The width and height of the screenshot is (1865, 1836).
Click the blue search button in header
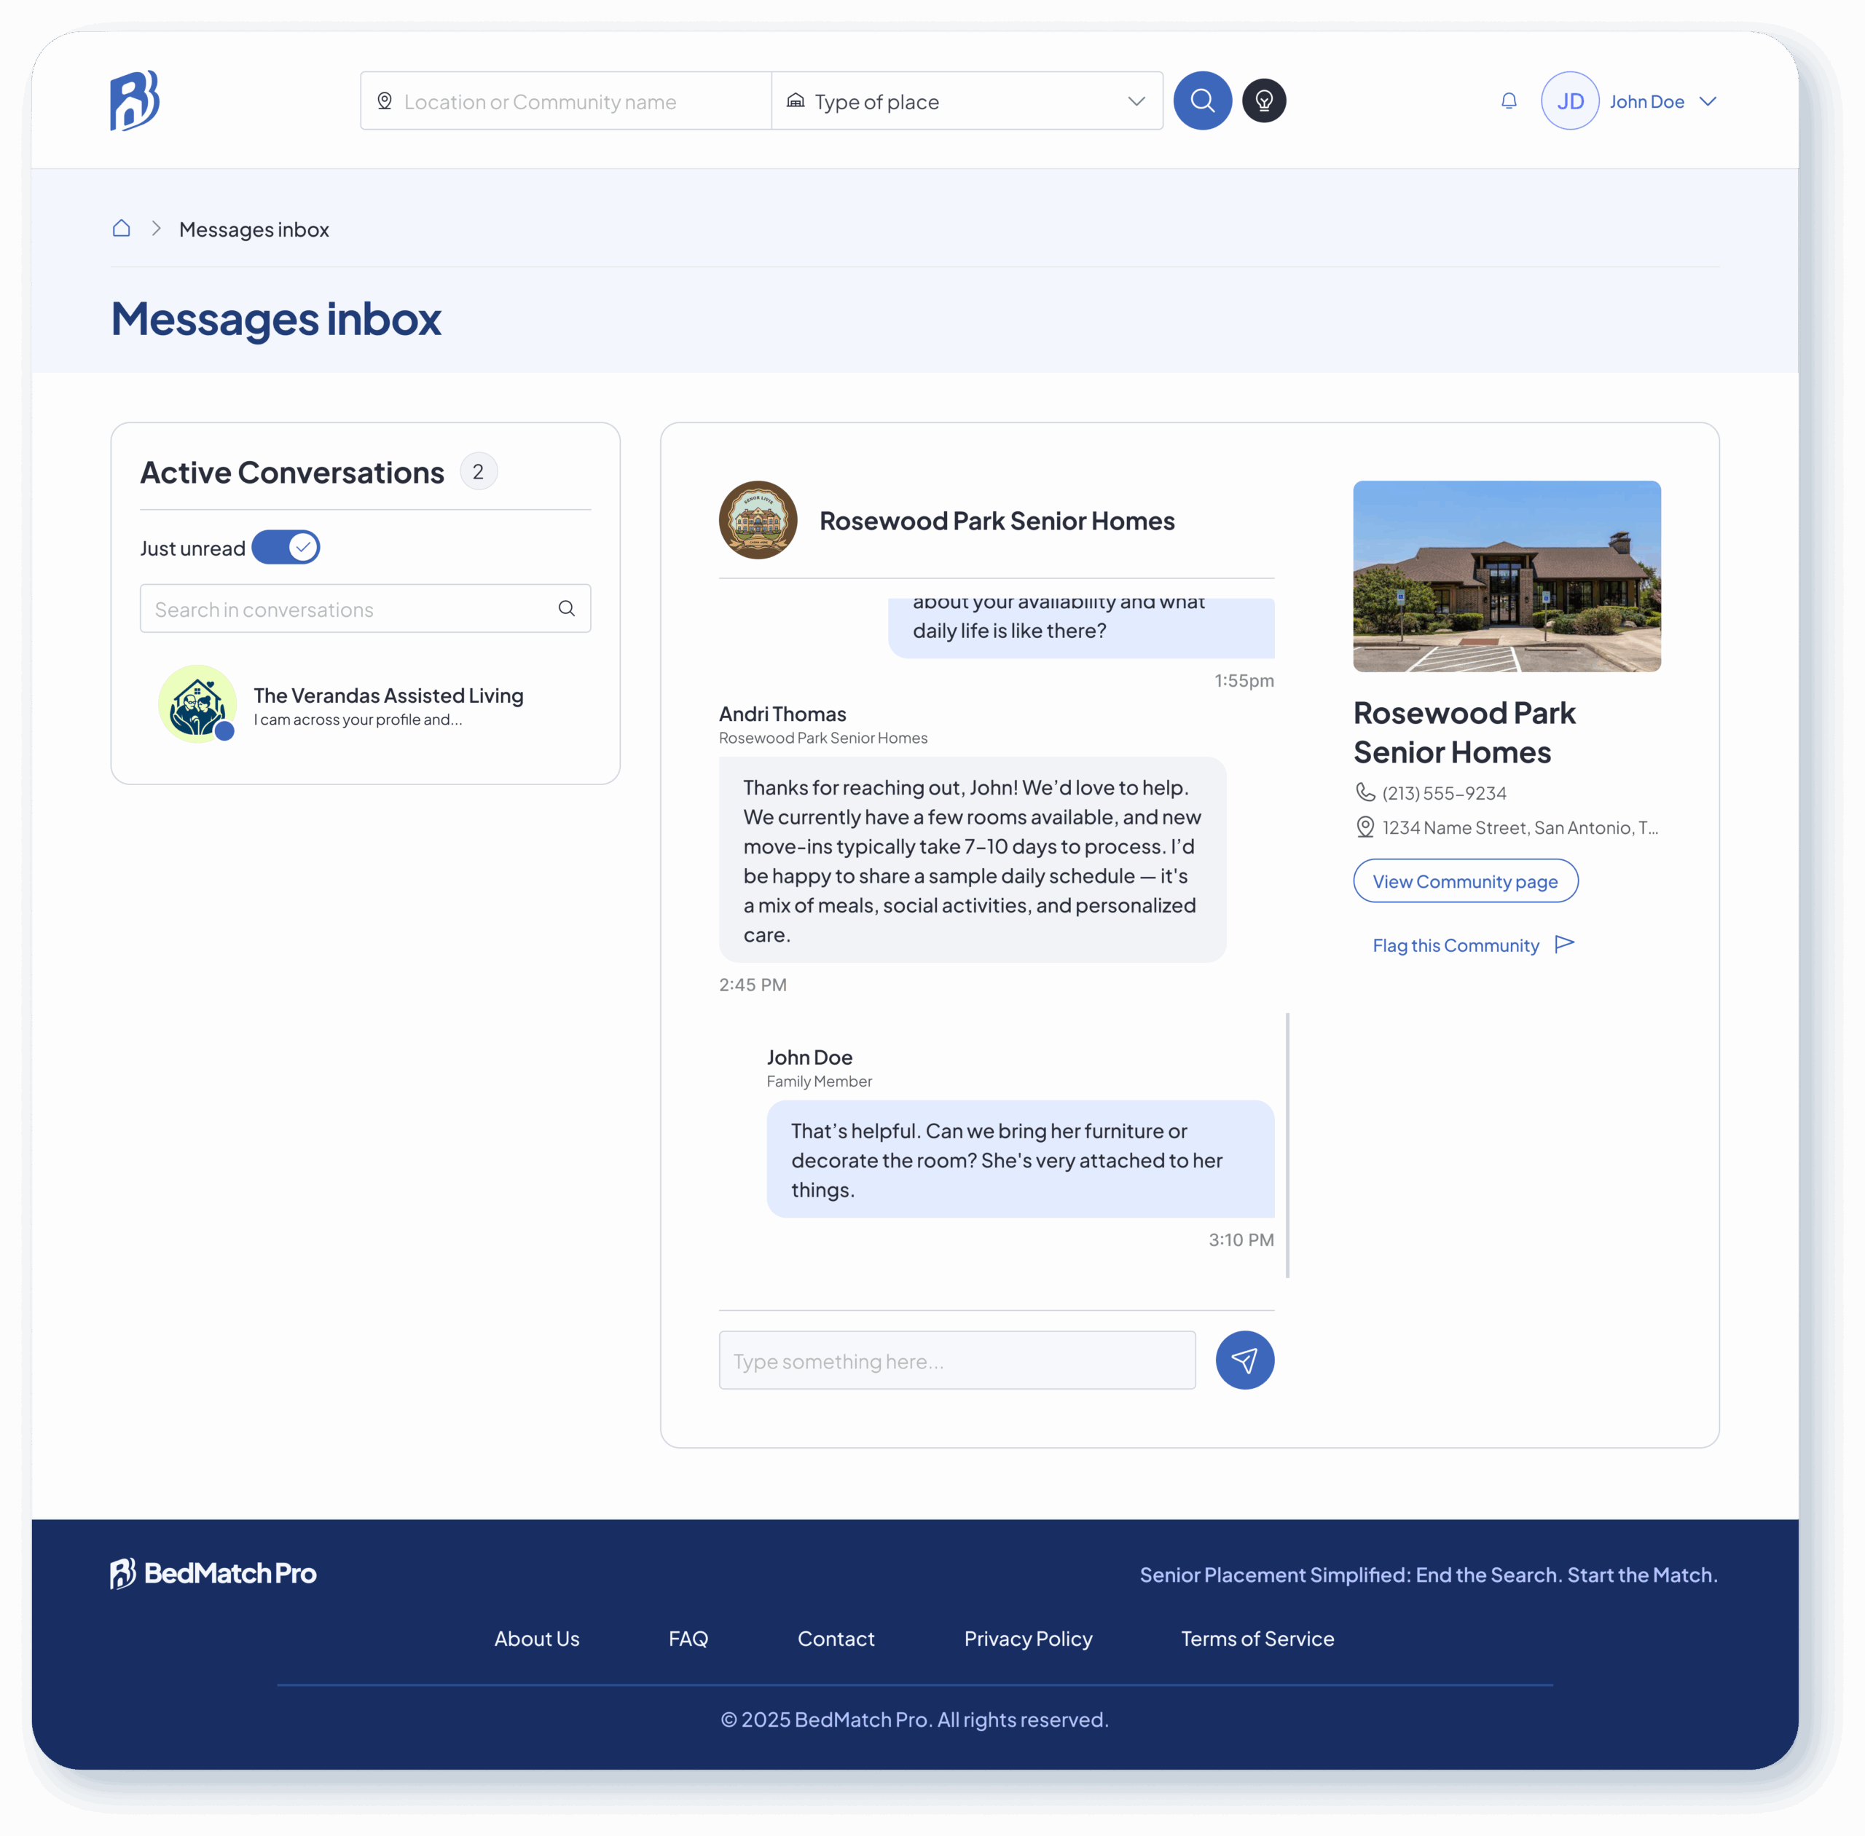click(1202, 101)
